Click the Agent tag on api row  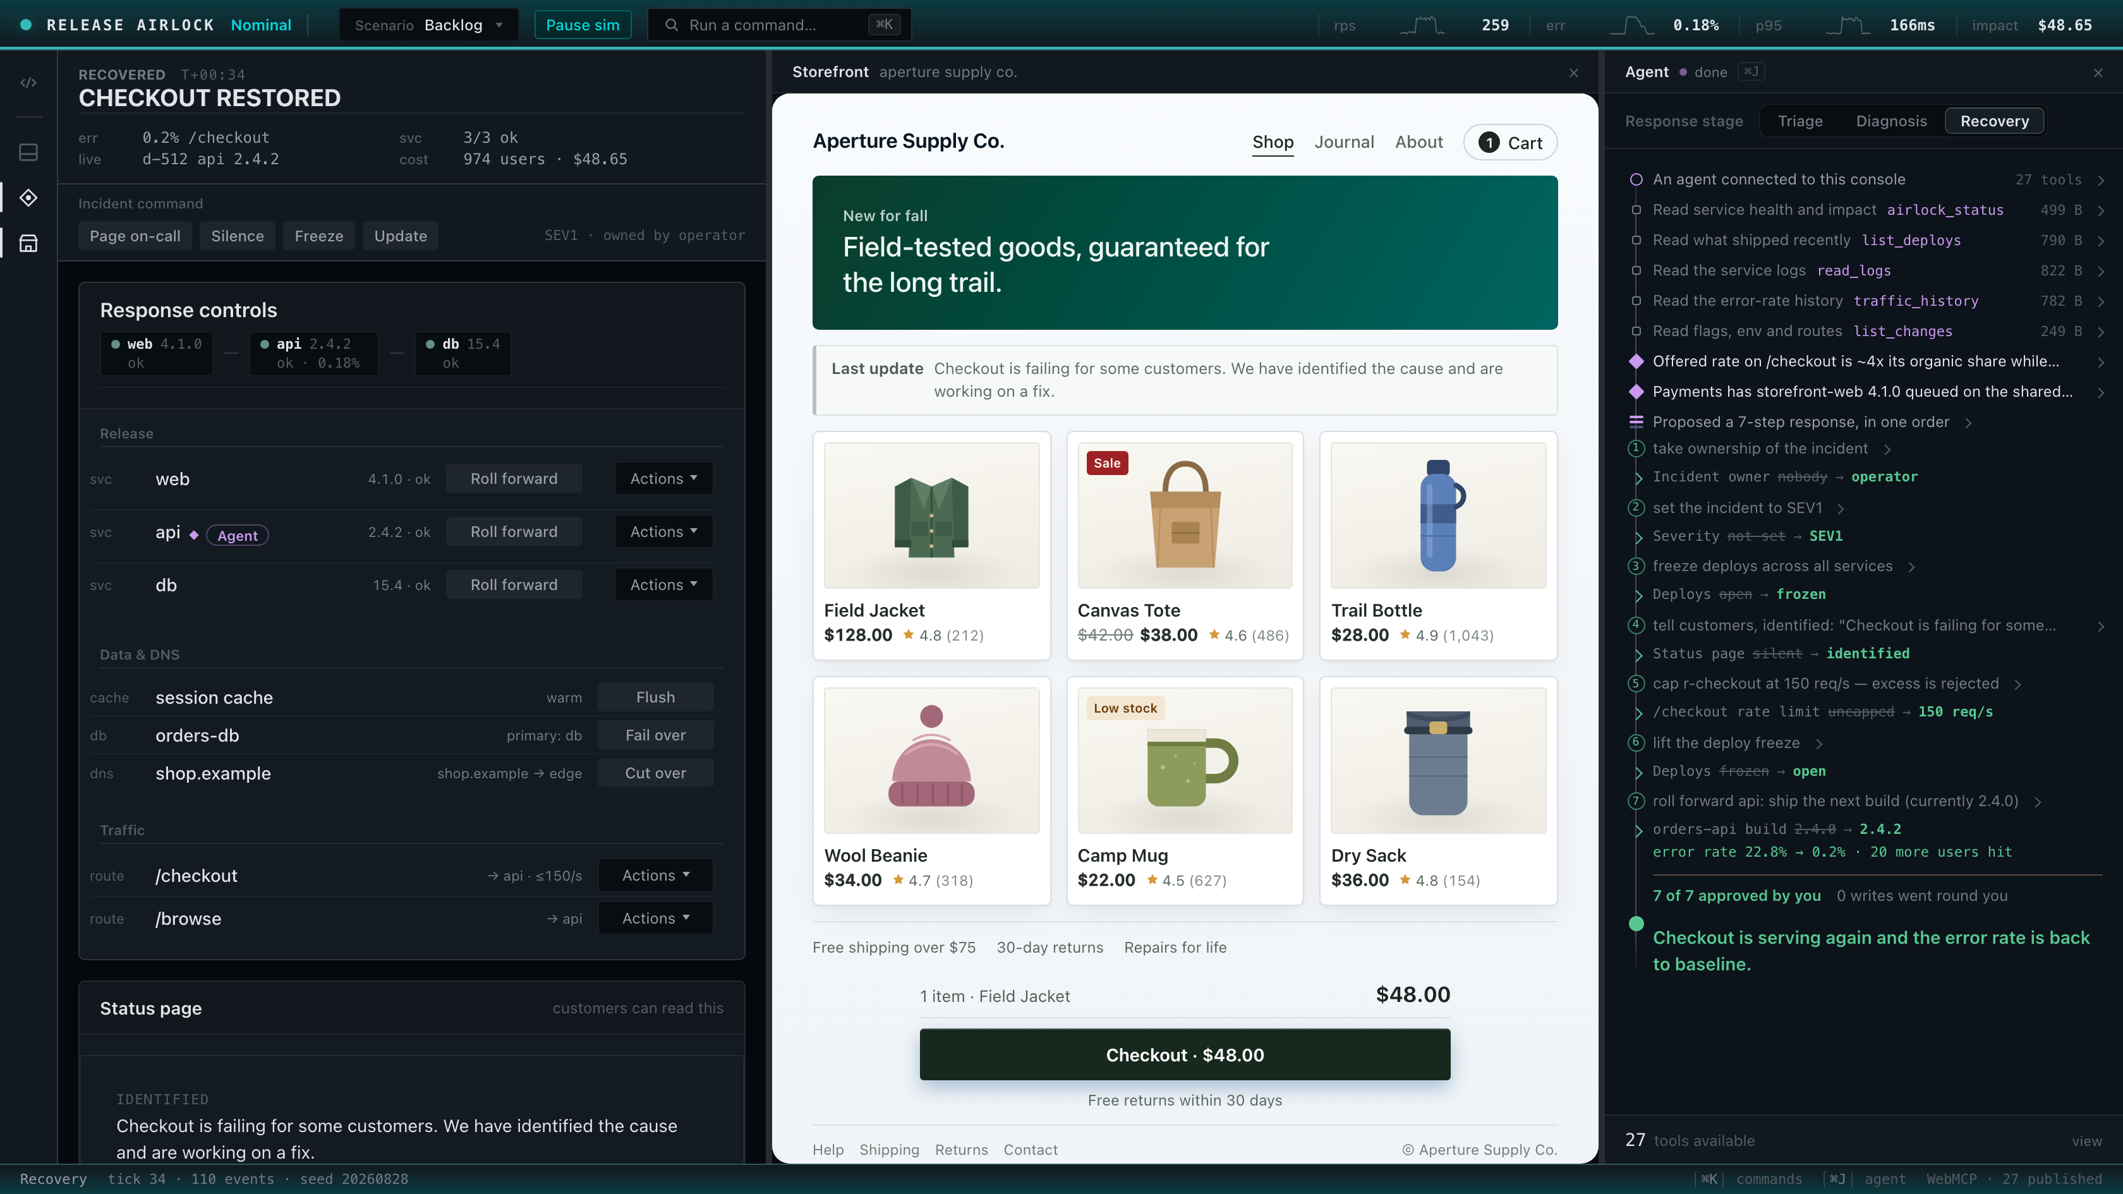tap(238, 536)
